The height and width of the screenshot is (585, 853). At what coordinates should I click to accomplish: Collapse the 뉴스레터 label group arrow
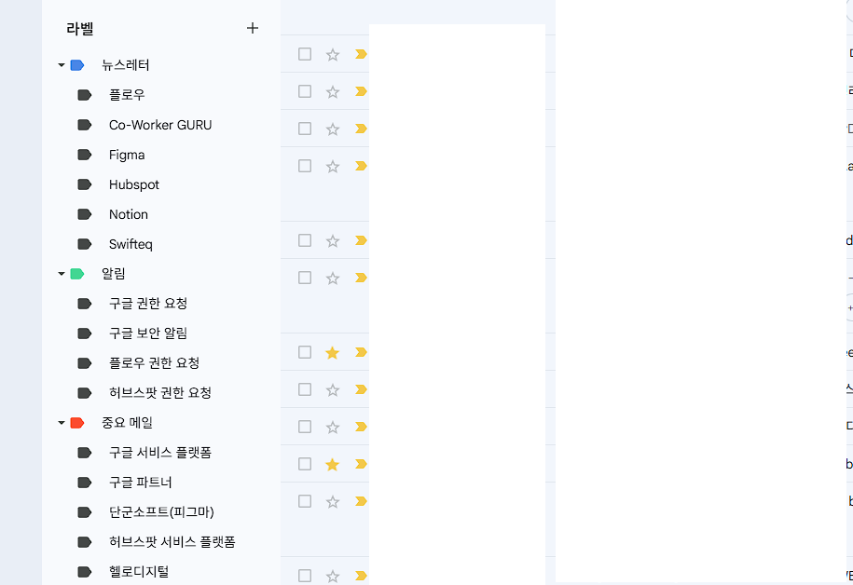pos(62,65)
